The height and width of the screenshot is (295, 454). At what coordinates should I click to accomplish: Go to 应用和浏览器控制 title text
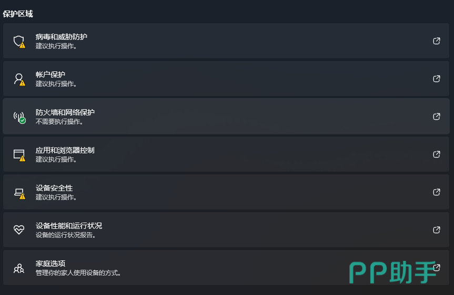pos(65,150)
